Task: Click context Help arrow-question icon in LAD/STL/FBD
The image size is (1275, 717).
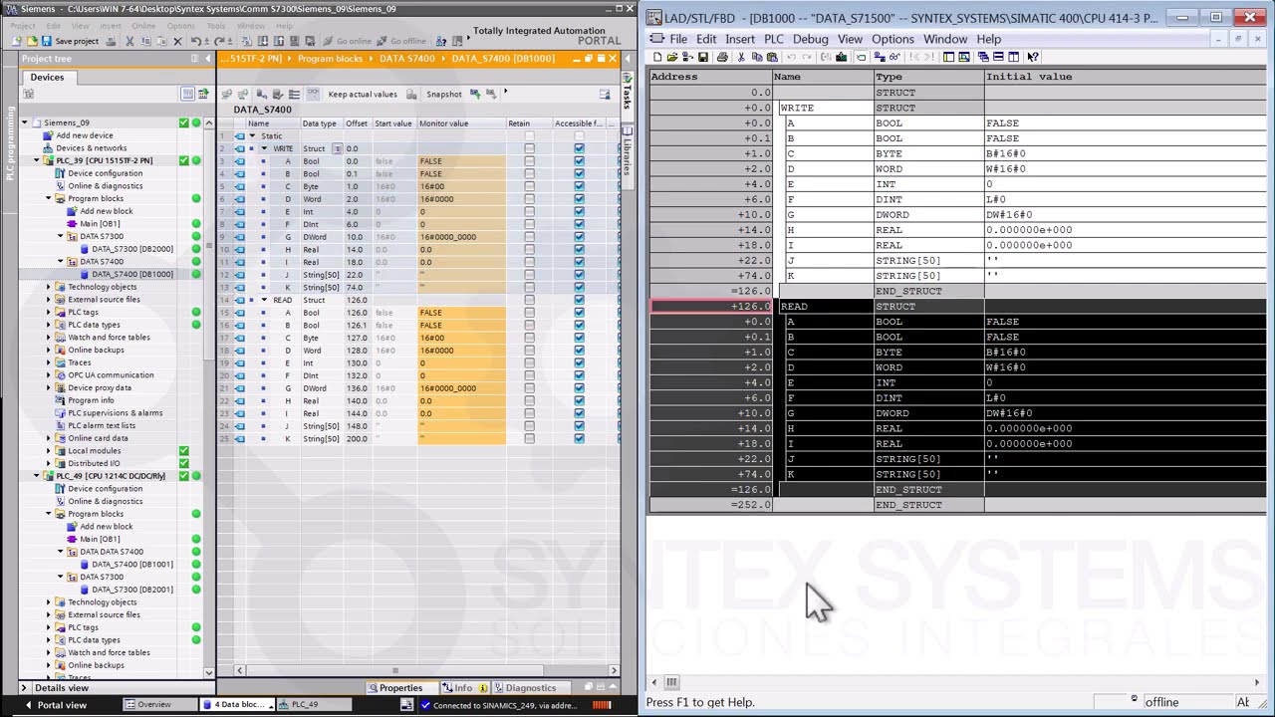Action: coord(1033,57)
